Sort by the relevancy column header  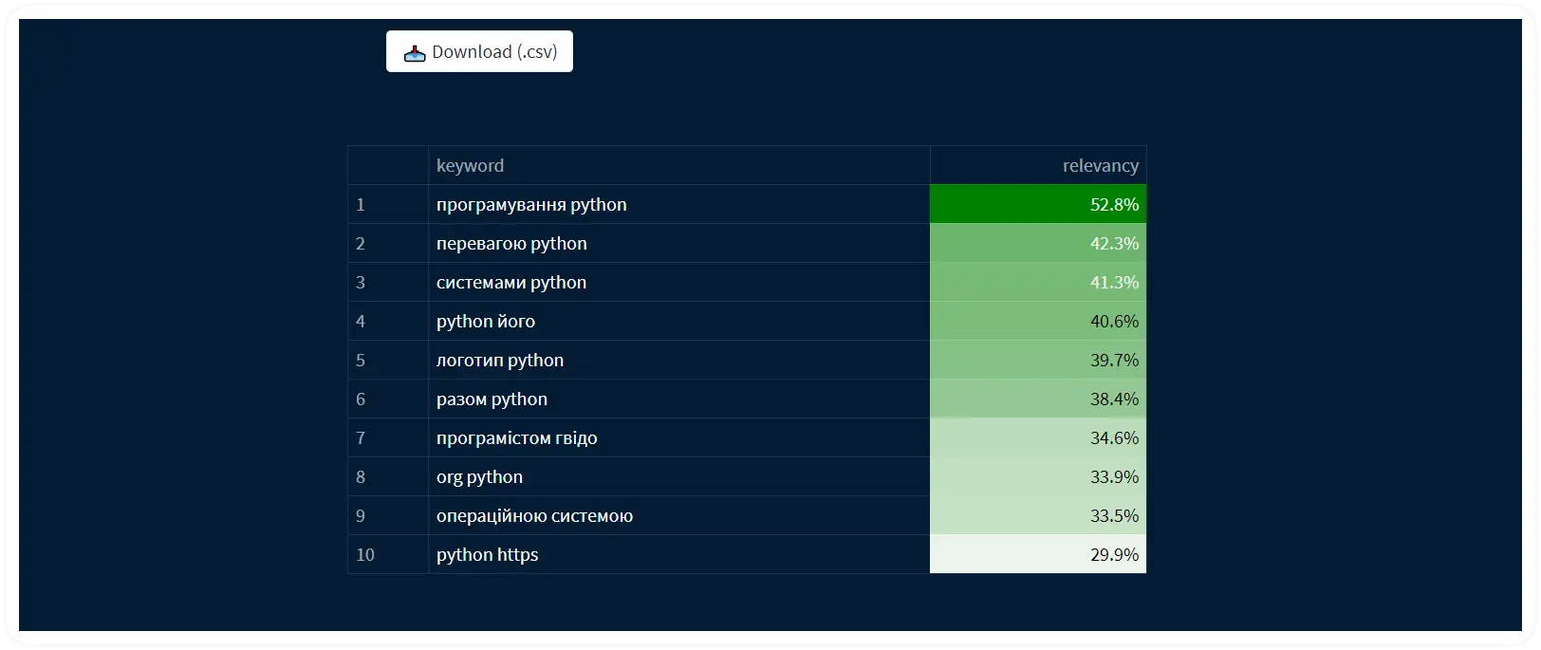tap(1038, 165)
